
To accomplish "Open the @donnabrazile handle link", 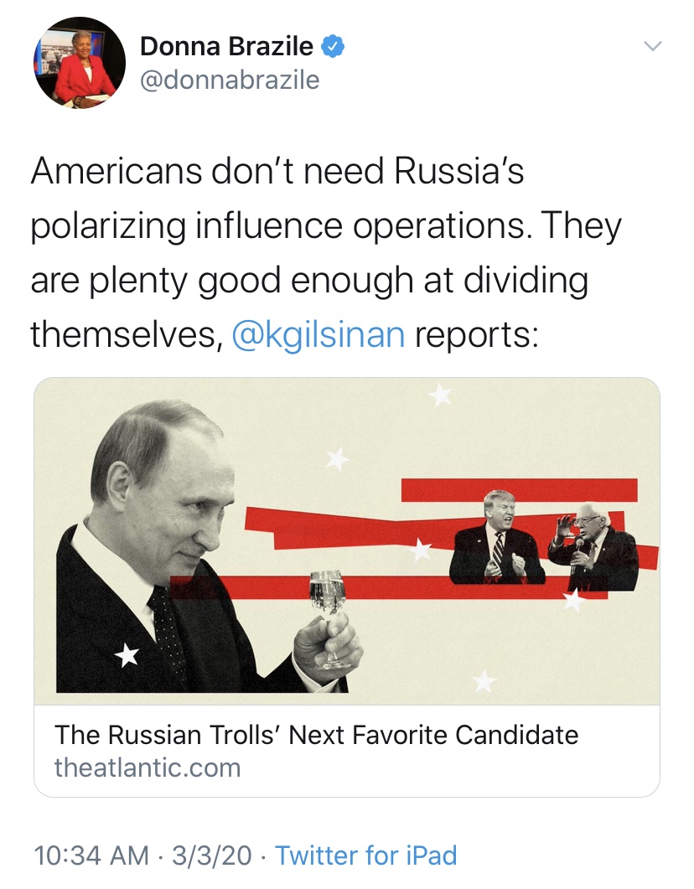I will (230, 80).
